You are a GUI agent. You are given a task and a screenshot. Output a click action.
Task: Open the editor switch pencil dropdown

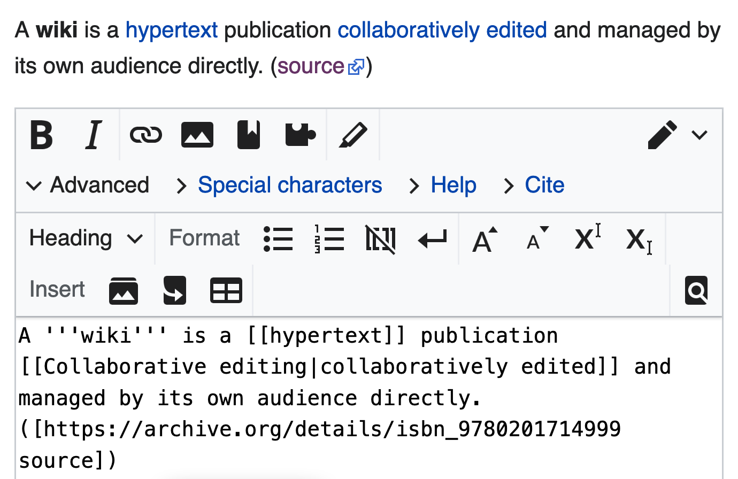(677, 135)
